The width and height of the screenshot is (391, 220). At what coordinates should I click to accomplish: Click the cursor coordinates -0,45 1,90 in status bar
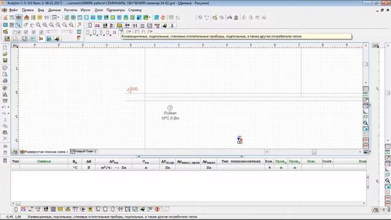coord(13,217)
